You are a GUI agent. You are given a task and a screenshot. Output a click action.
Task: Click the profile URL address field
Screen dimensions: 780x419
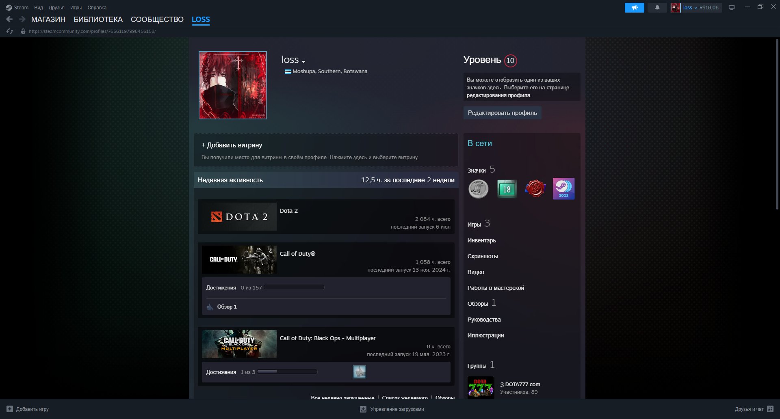92,31
